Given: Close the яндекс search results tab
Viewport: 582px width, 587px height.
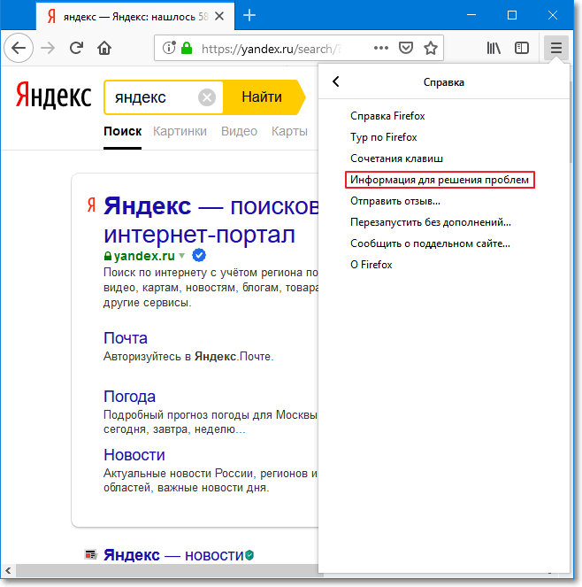Looking at the screenshot, I should click(x=219, y=16).
